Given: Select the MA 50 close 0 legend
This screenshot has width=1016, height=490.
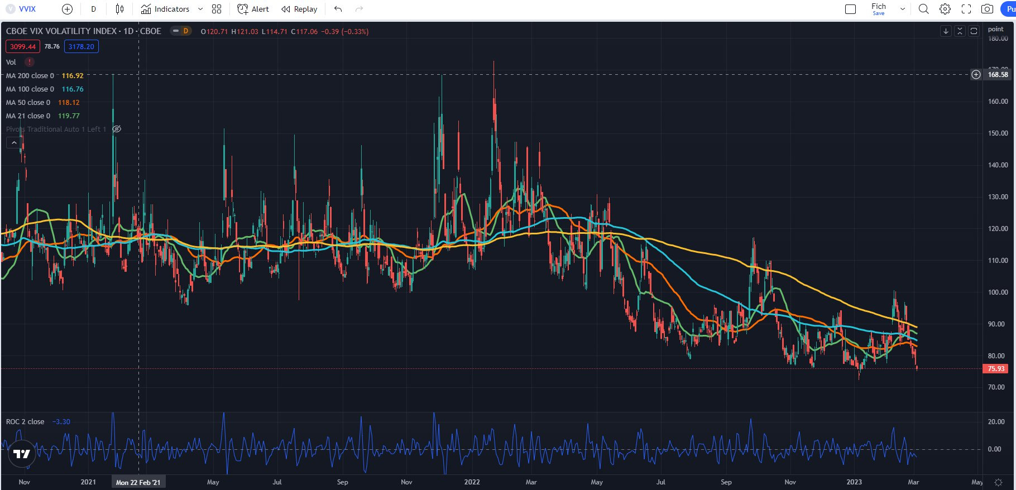Looking at the screenshot, I should click(28, 103).
